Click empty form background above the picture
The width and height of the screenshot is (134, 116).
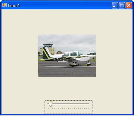point(67,22)
